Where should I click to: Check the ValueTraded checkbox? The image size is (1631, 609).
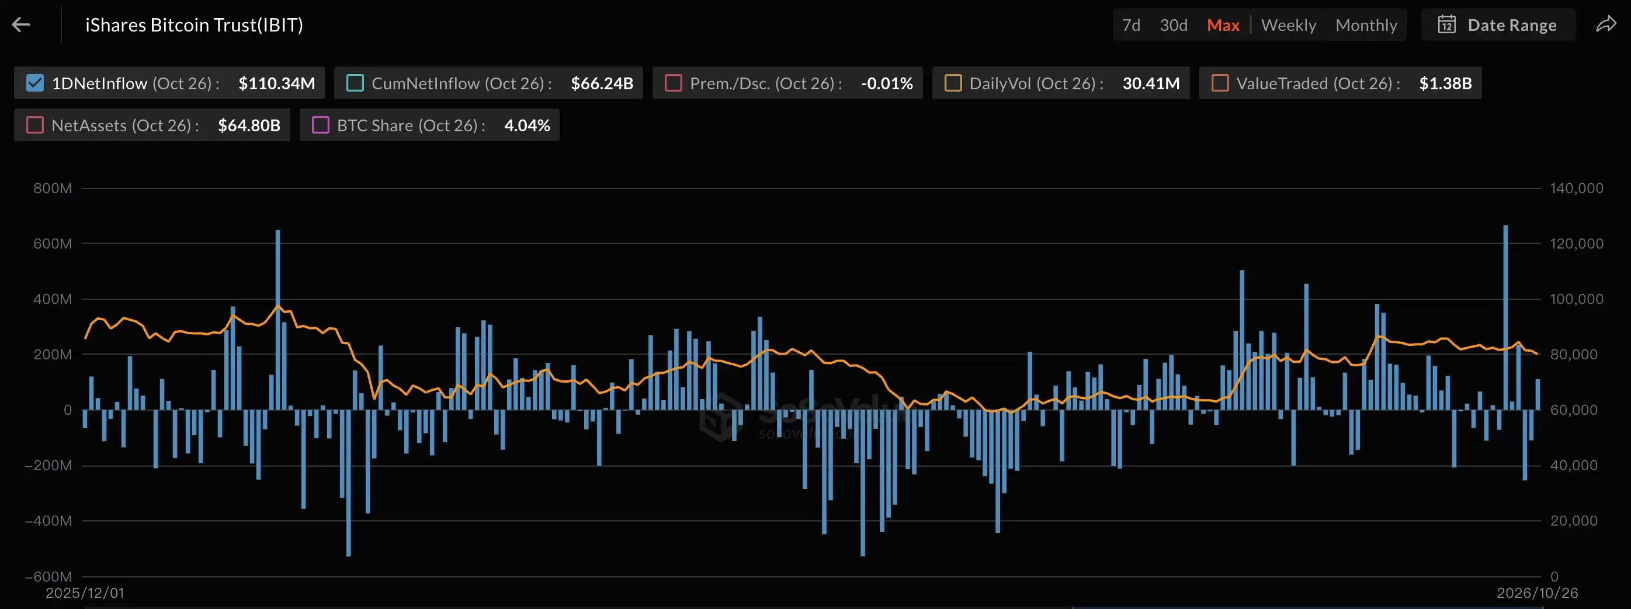coord(1220,83)
